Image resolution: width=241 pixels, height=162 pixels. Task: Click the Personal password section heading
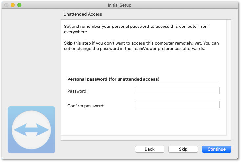[x=113, y=79]
